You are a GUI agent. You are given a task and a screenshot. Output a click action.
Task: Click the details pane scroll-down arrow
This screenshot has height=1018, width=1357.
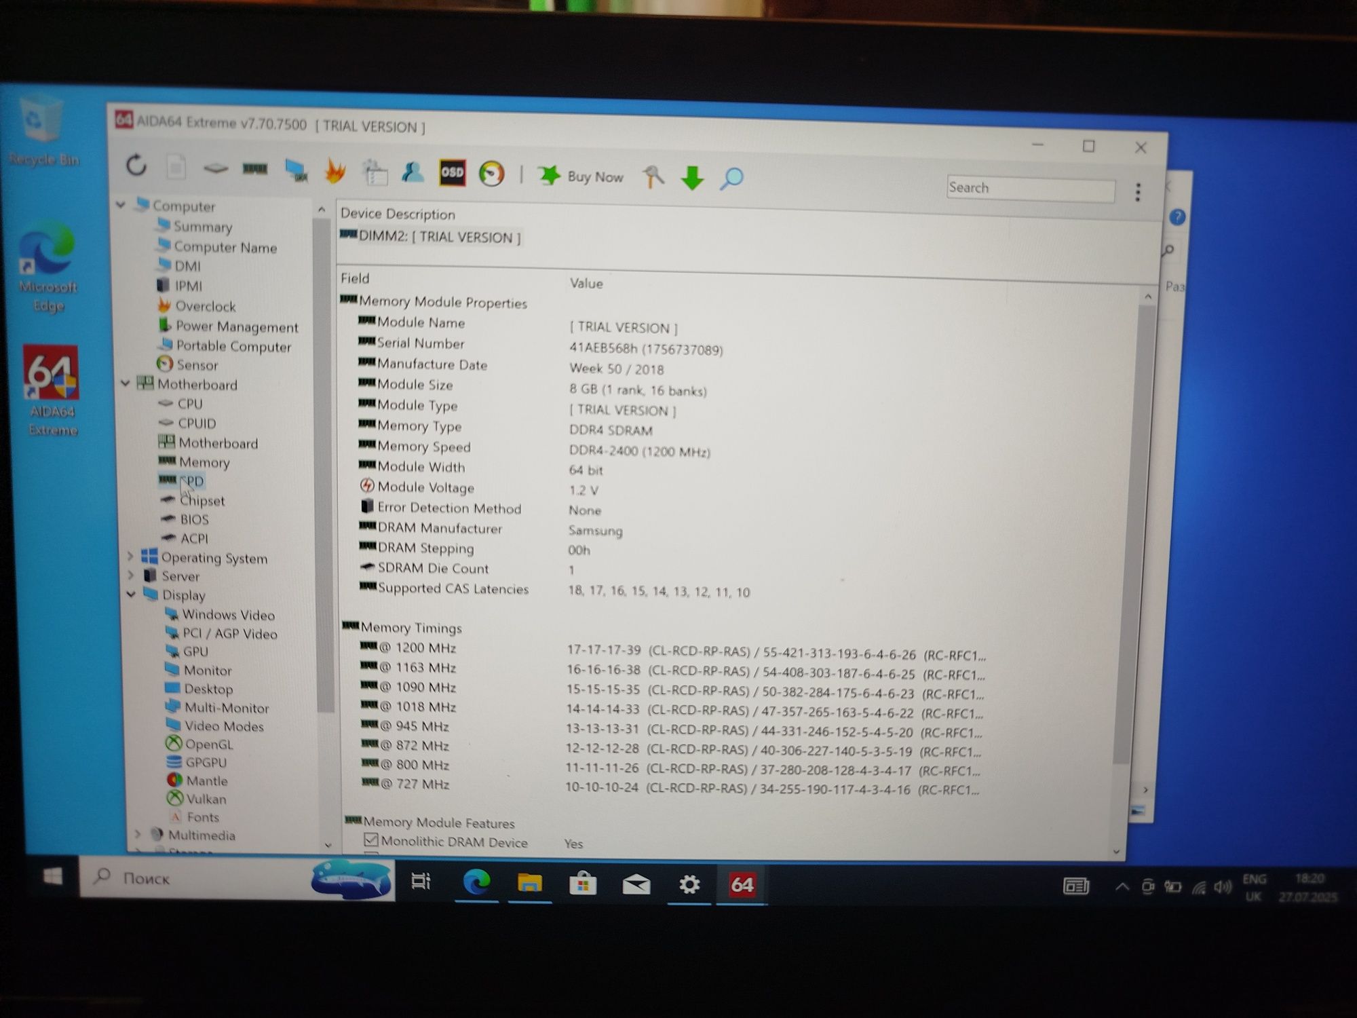[1117, 851]
